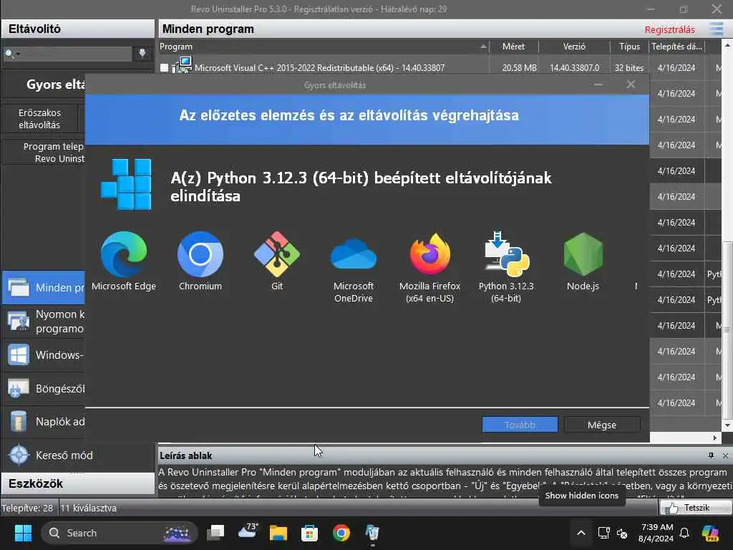This screenshot has width=733, height=550.
Task: Click the search magnifier icon in sidebar
Action: 9,54
